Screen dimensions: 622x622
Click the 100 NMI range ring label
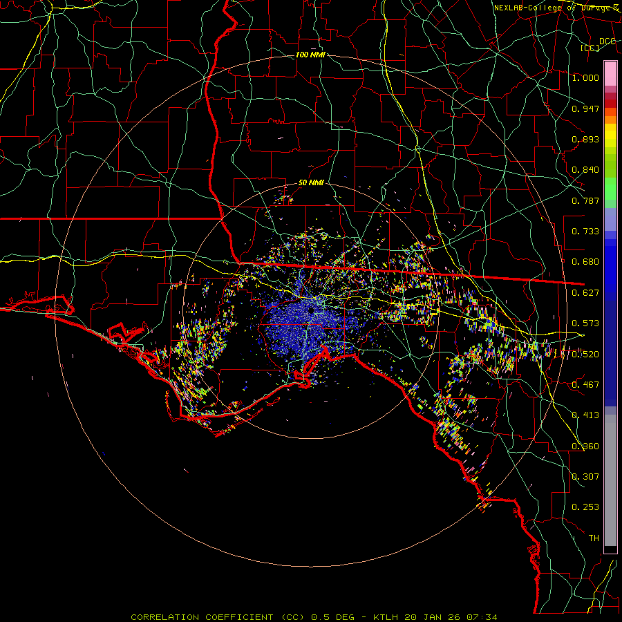tap(310, 55)
